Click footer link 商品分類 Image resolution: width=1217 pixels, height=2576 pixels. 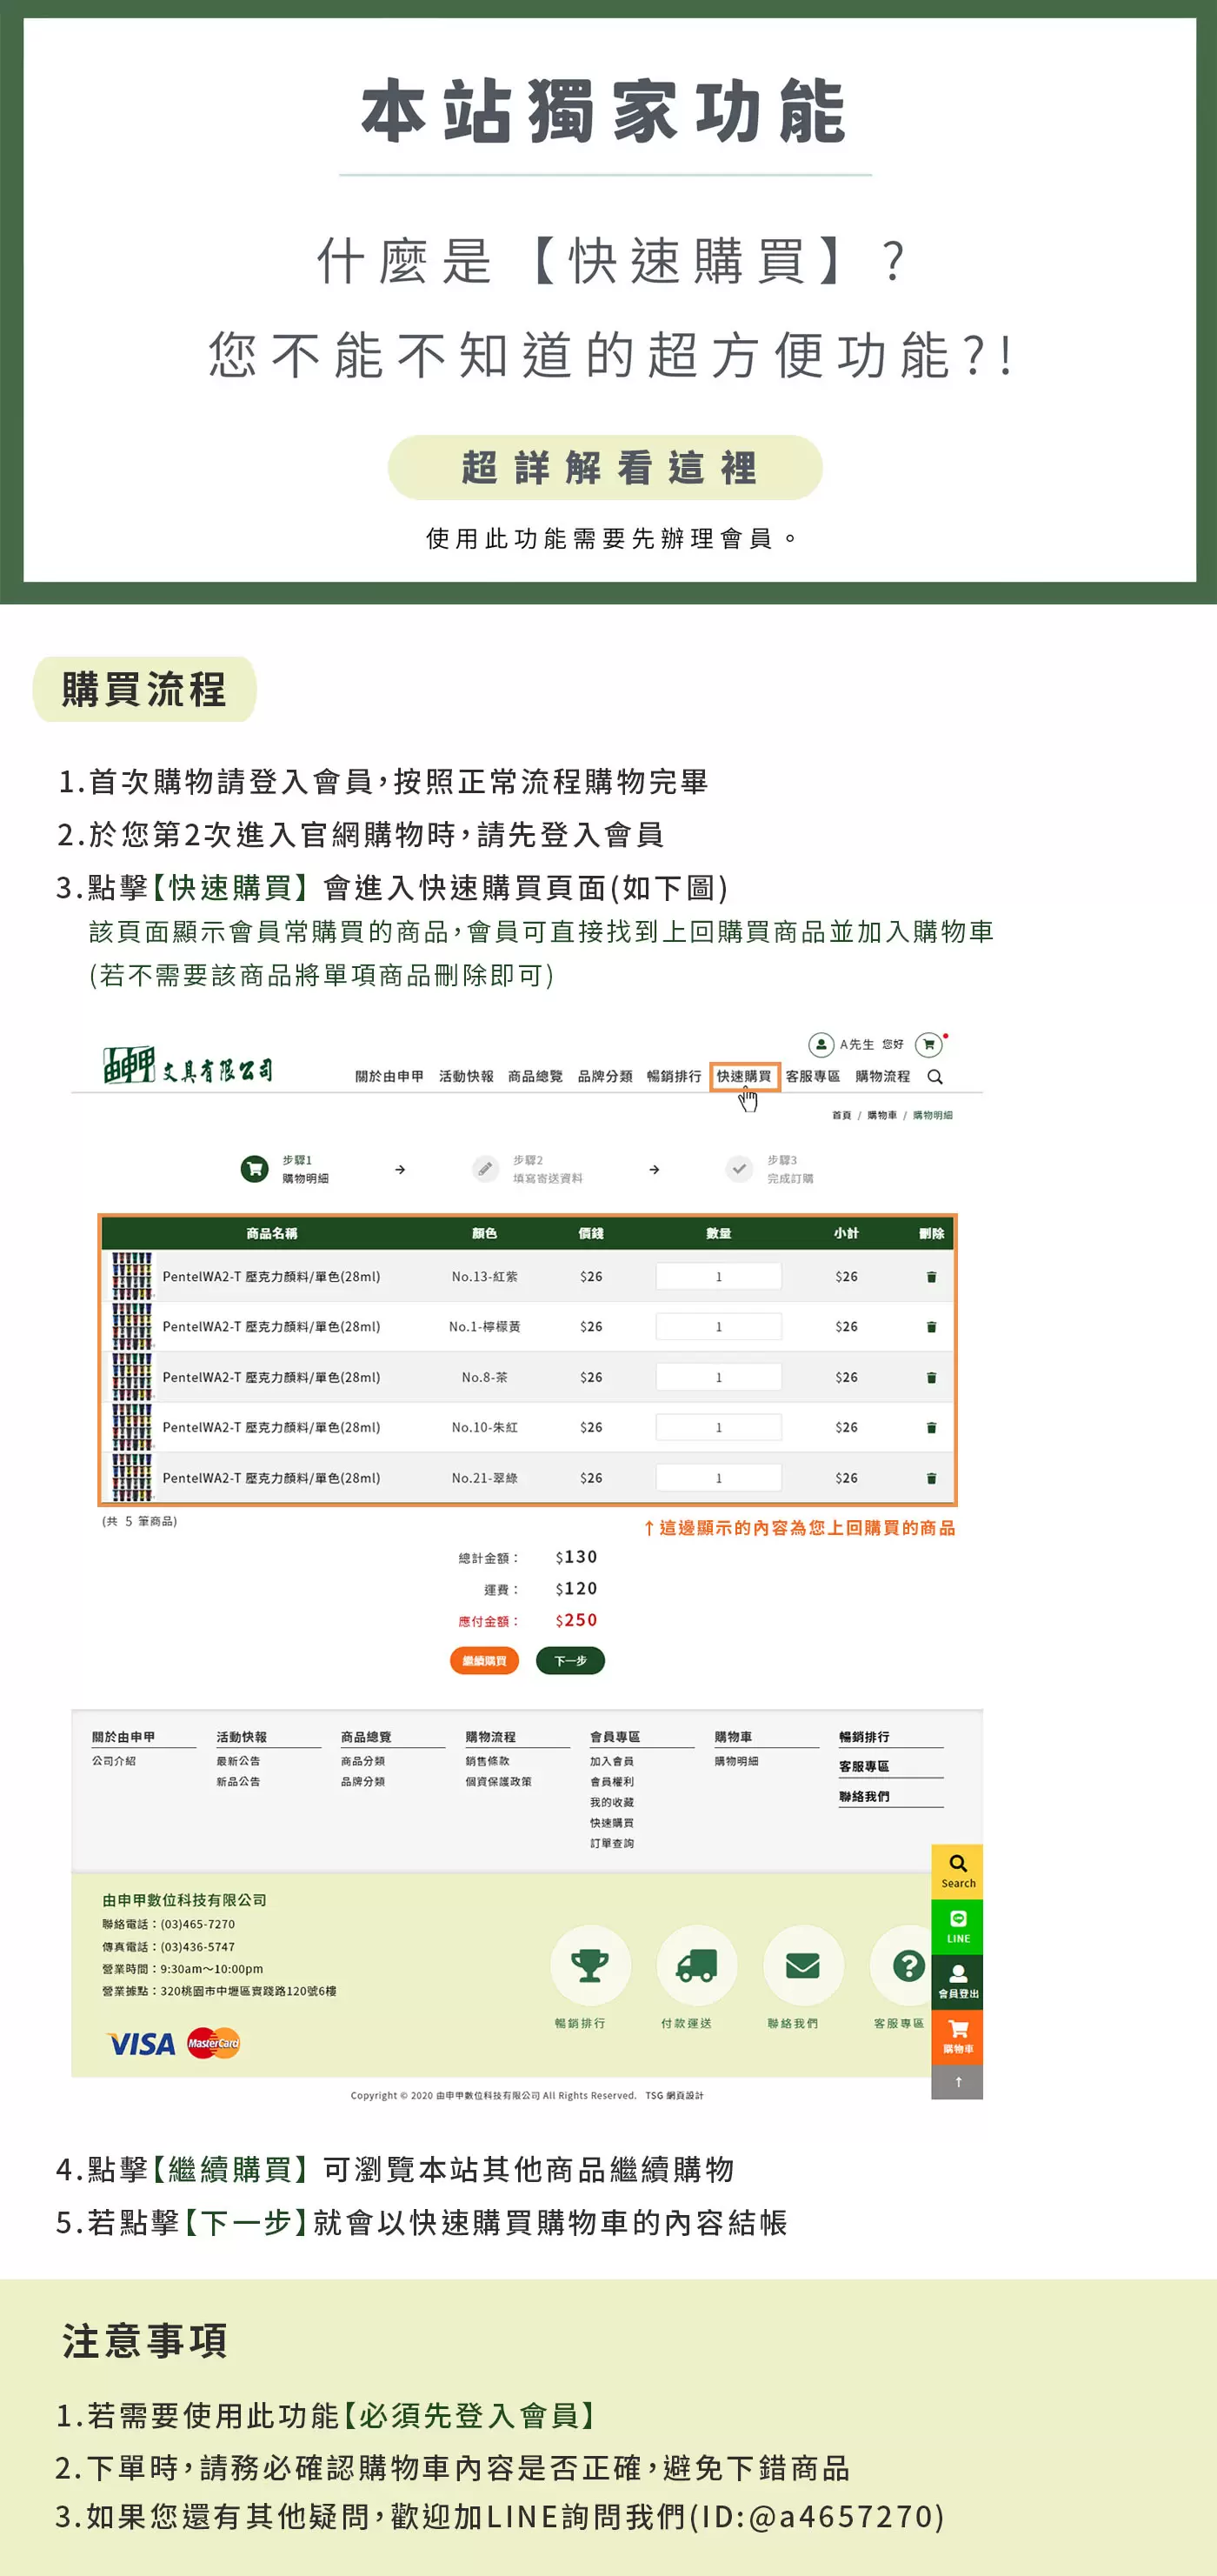click(362, 1762)
